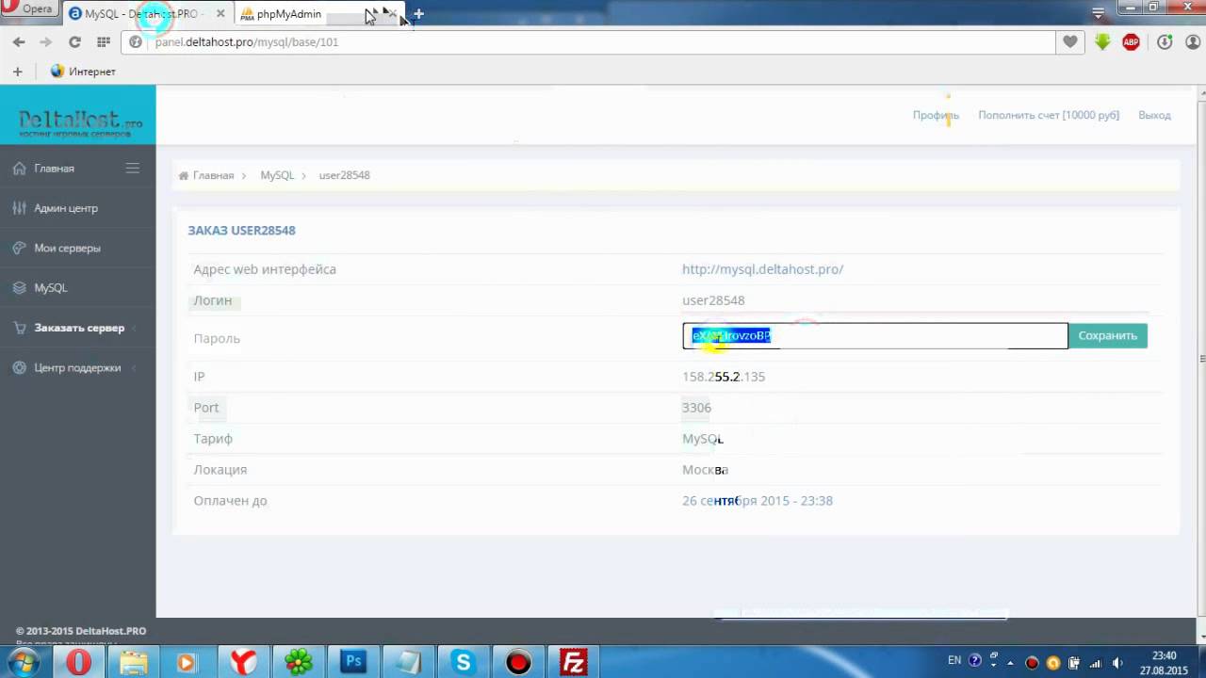Go forward with the browser forward arrow
Screen dimensions: 1206x678
tap(45, 42)
